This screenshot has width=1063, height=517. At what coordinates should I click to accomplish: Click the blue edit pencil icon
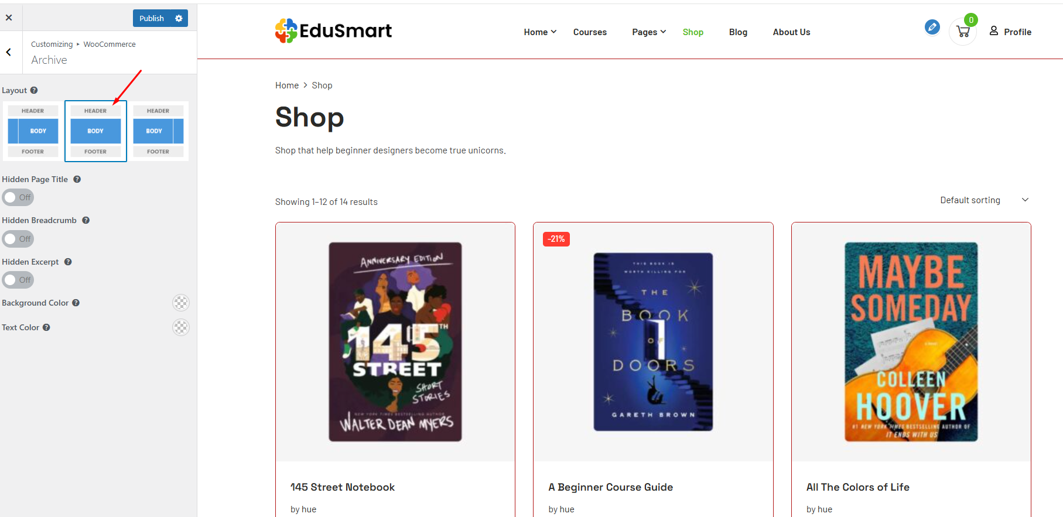[932, 27]
